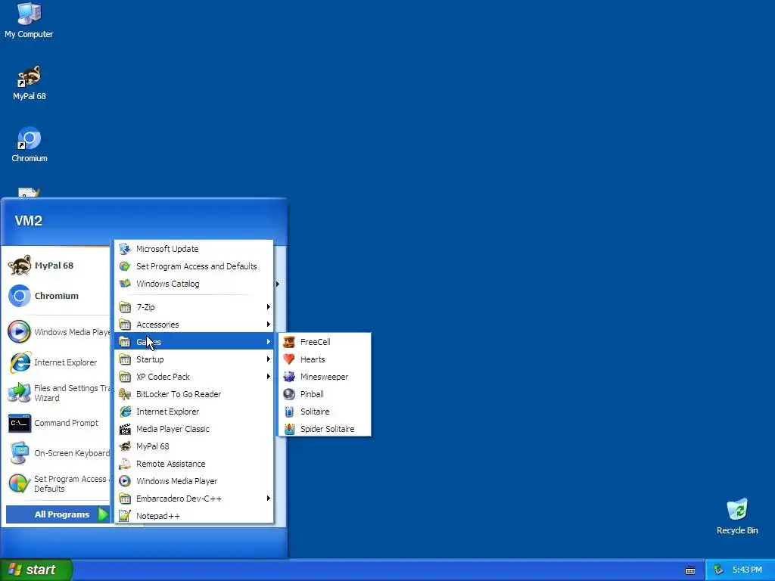Click Media Player Classic clapperboard icon
This screenshot has width=775, height=581.
[x=125, y=429]
